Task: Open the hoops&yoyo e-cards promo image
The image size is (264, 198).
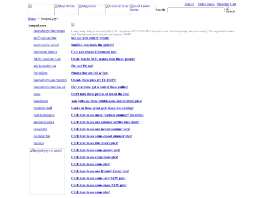Action: (47, 172)
